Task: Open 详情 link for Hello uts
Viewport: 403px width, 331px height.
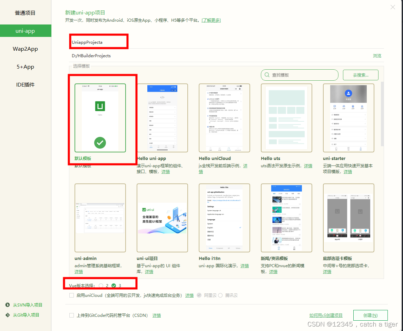Action: pyautogui.click(x=308, y=166)
